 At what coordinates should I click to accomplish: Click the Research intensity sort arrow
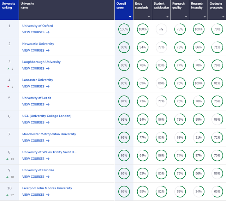204,17
